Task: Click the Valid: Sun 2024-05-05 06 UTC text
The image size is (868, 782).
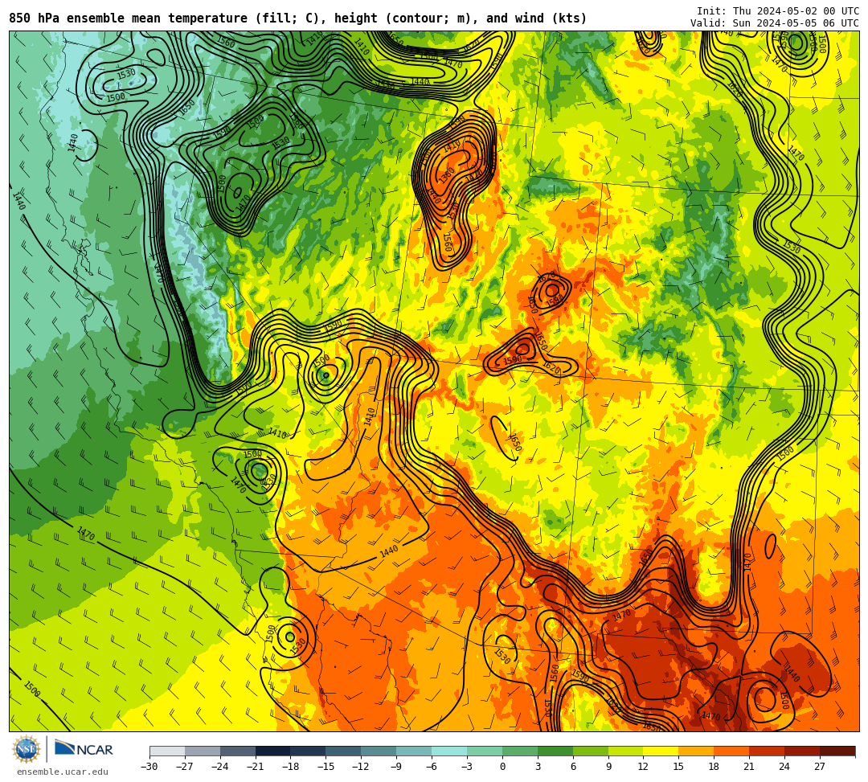Action: click(x=775, y=23)
